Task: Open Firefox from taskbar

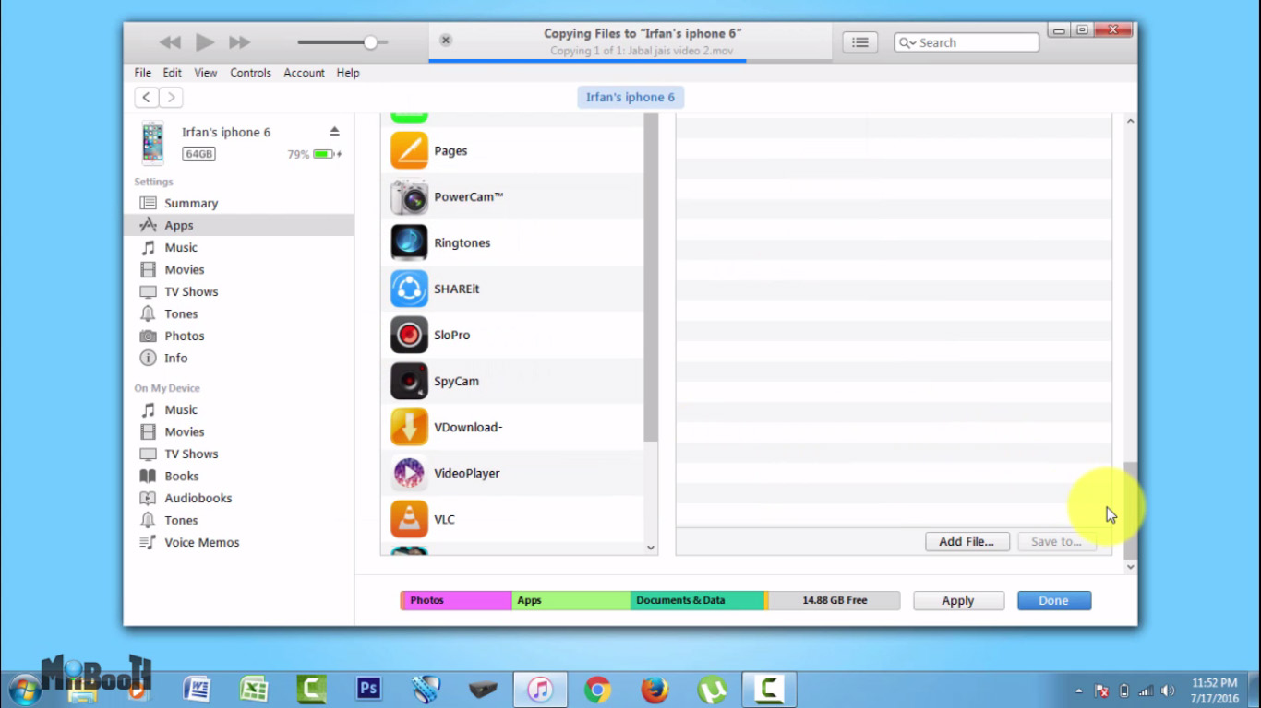Action: coord(655,690)
